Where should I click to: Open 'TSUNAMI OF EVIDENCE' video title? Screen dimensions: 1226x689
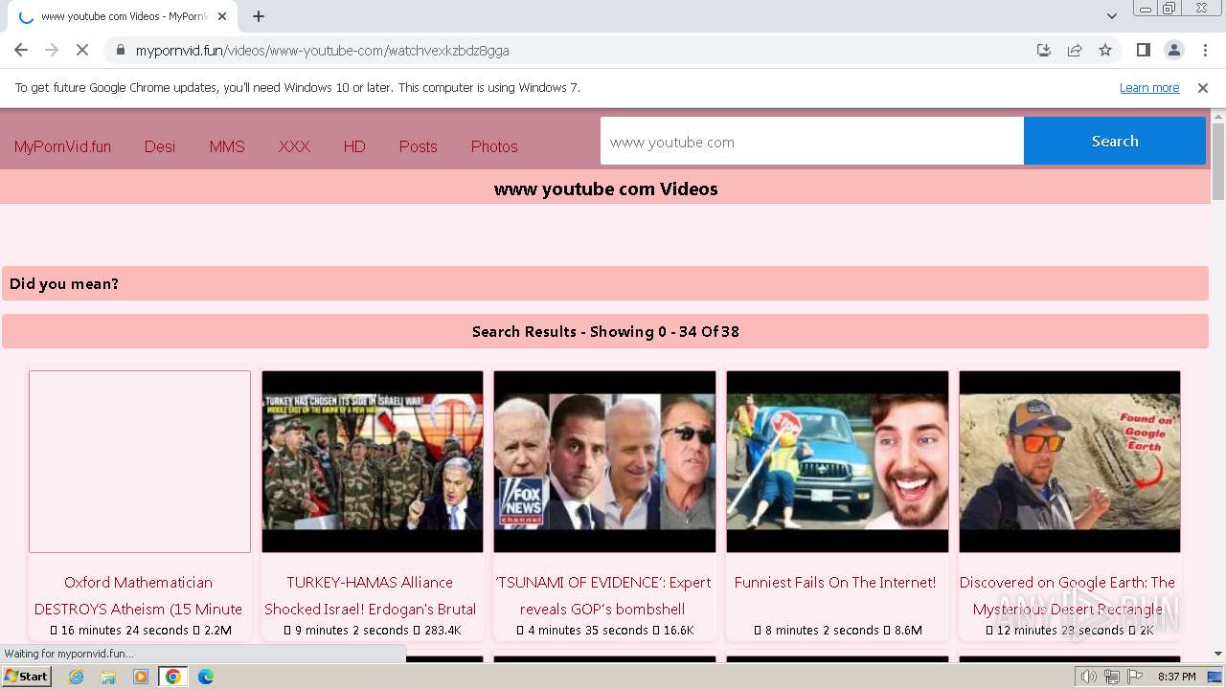tap(603, 595)
